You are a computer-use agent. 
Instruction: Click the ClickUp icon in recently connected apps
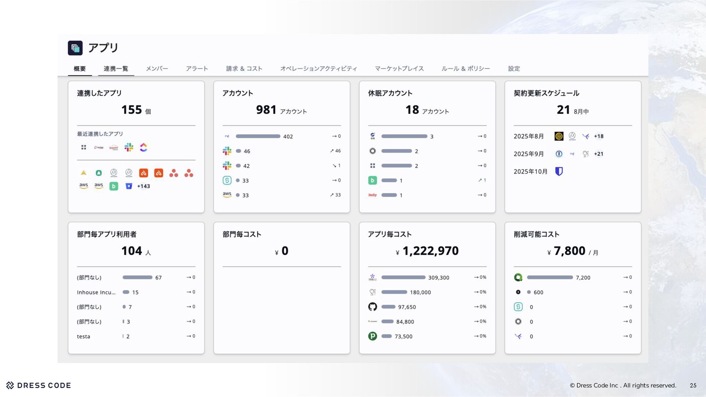pyautogui.click(x=143, y=147)
